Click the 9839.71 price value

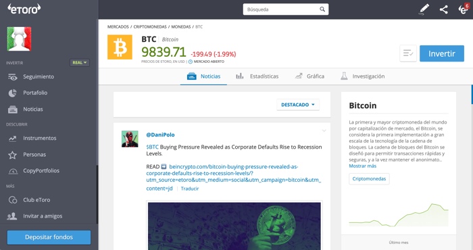tap(164, 52)
